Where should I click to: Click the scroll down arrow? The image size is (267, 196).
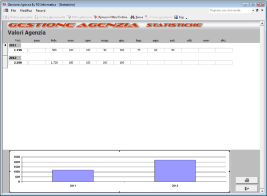tap(262, 191)
